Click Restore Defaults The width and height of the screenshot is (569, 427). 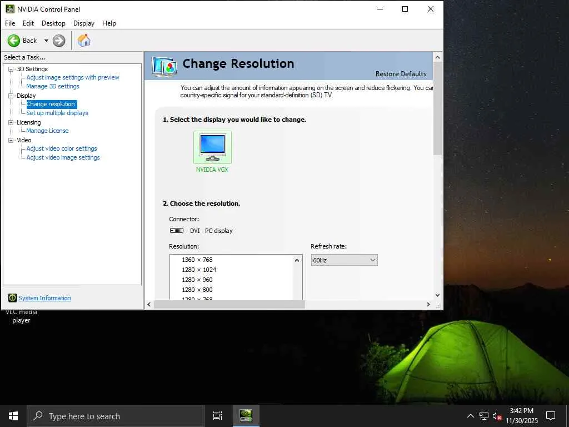(x=401, y=74)
